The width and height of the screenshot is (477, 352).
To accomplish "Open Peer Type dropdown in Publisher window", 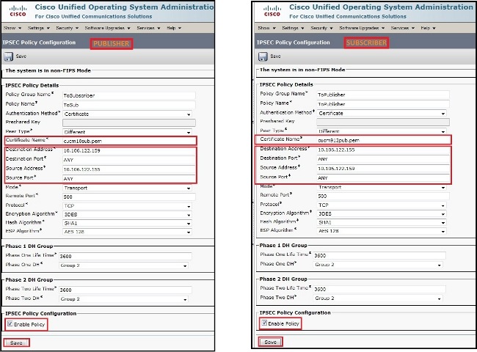I will click(127, 132).
